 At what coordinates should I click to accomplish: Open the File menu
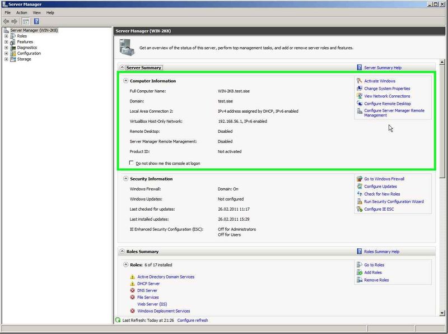click(8, 12)
